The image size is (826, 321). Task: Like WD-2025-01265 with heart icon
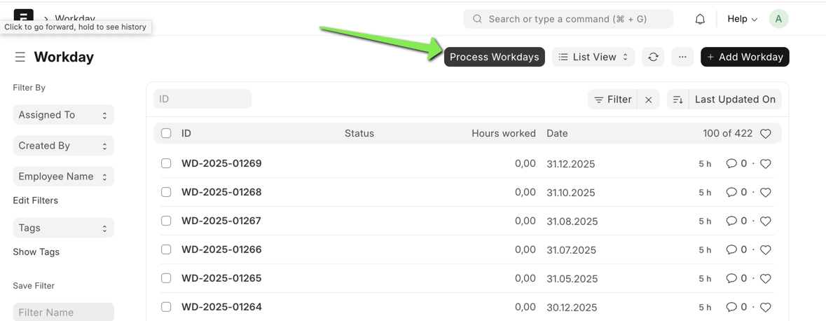pyautogui.click(x=766, y=278)
